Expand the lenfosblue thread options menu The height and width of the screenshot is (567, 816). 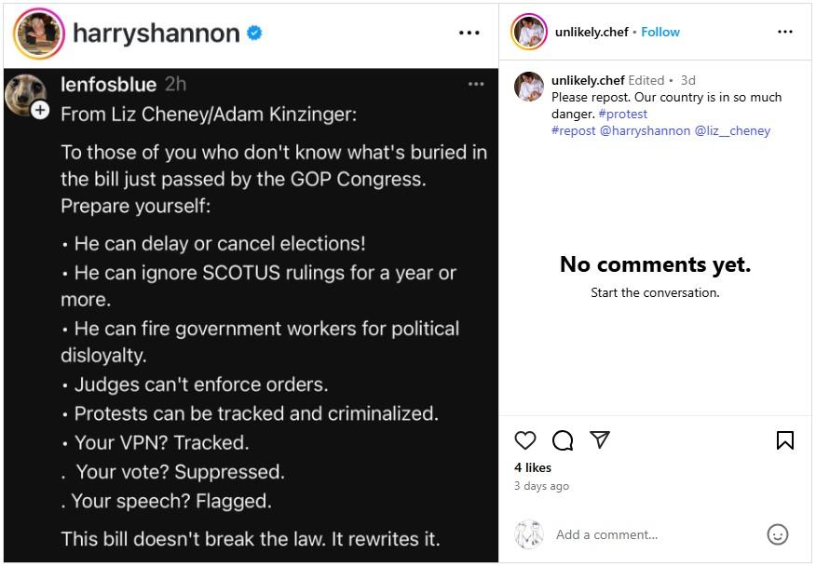click(x=476, y=85)
